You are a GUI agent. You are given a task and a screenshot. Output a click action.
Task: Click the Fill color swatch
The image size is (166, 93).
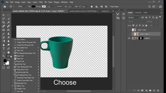(33, 6)
